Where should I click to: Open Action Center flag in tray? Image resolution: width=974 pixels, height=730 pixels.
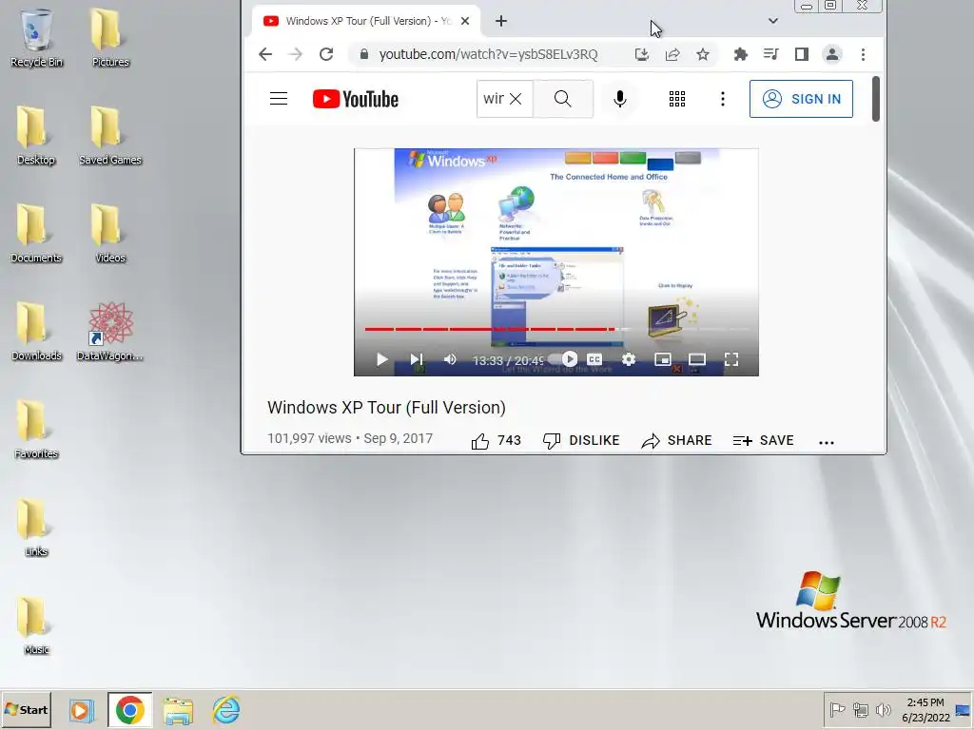(837, 709)
